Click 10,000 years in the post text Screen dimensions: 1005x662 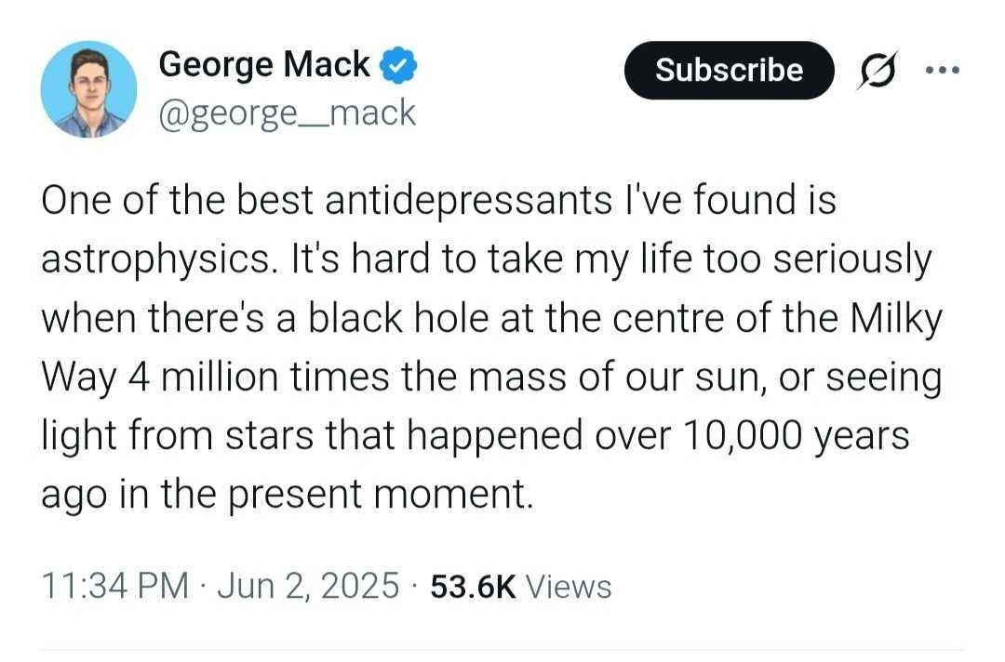[x=796, y=436]
